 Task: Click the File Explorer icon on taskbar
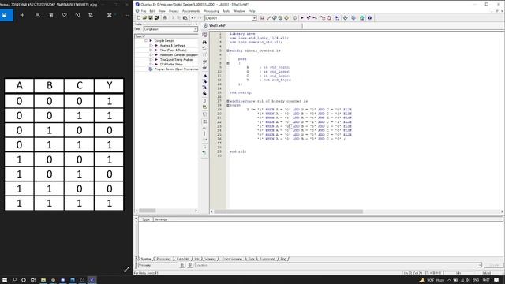click(43, 280)
